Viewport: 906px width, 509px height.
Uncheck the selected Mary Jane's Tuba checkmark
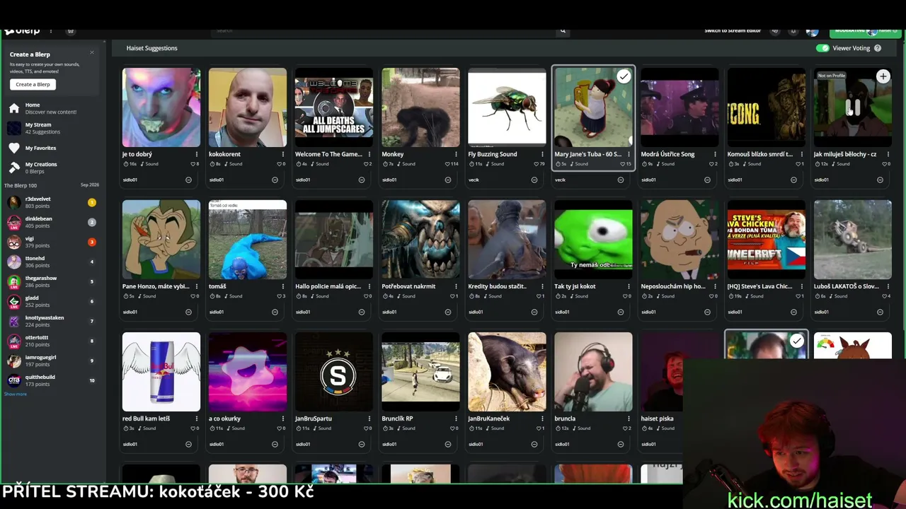tap(624, 76)
